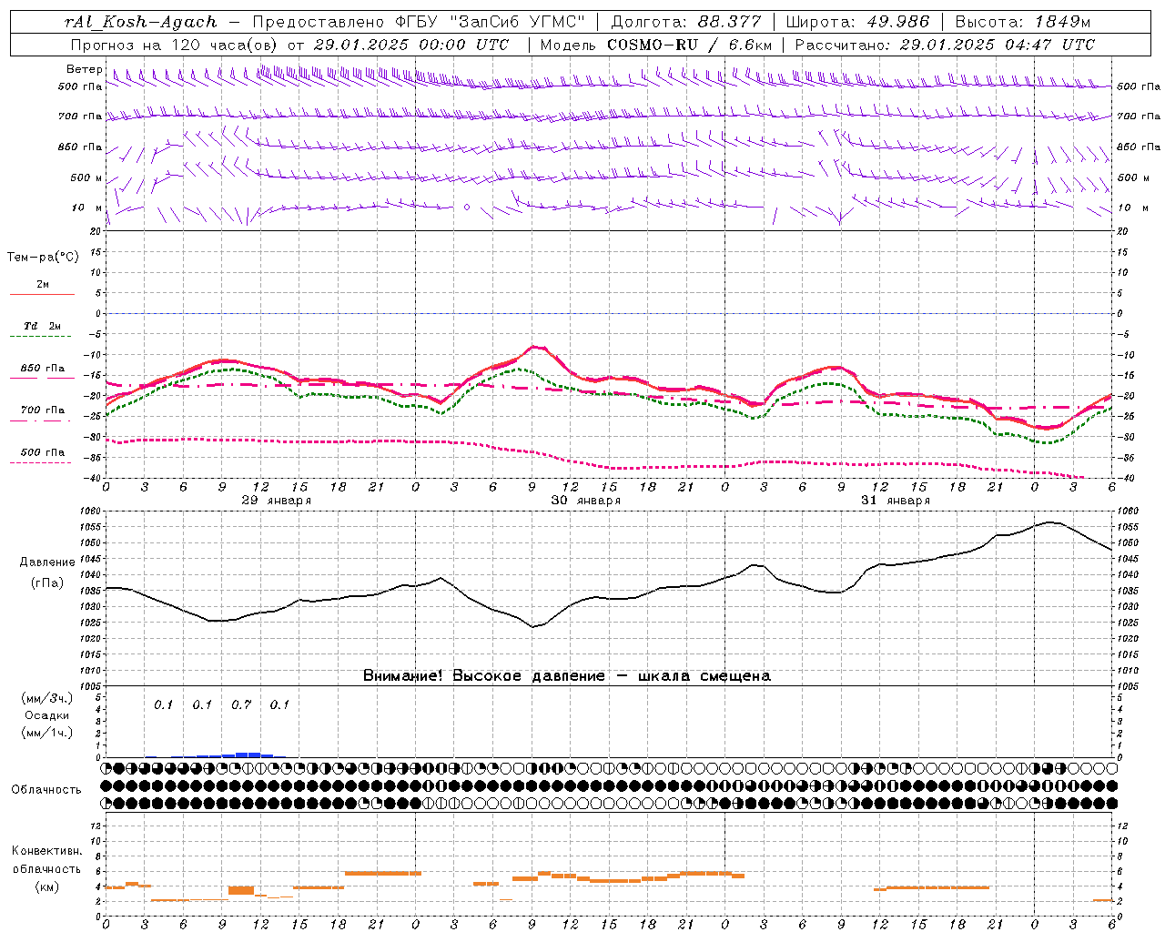Click the 10 м wind level label on the left

[x=86, y=208]
